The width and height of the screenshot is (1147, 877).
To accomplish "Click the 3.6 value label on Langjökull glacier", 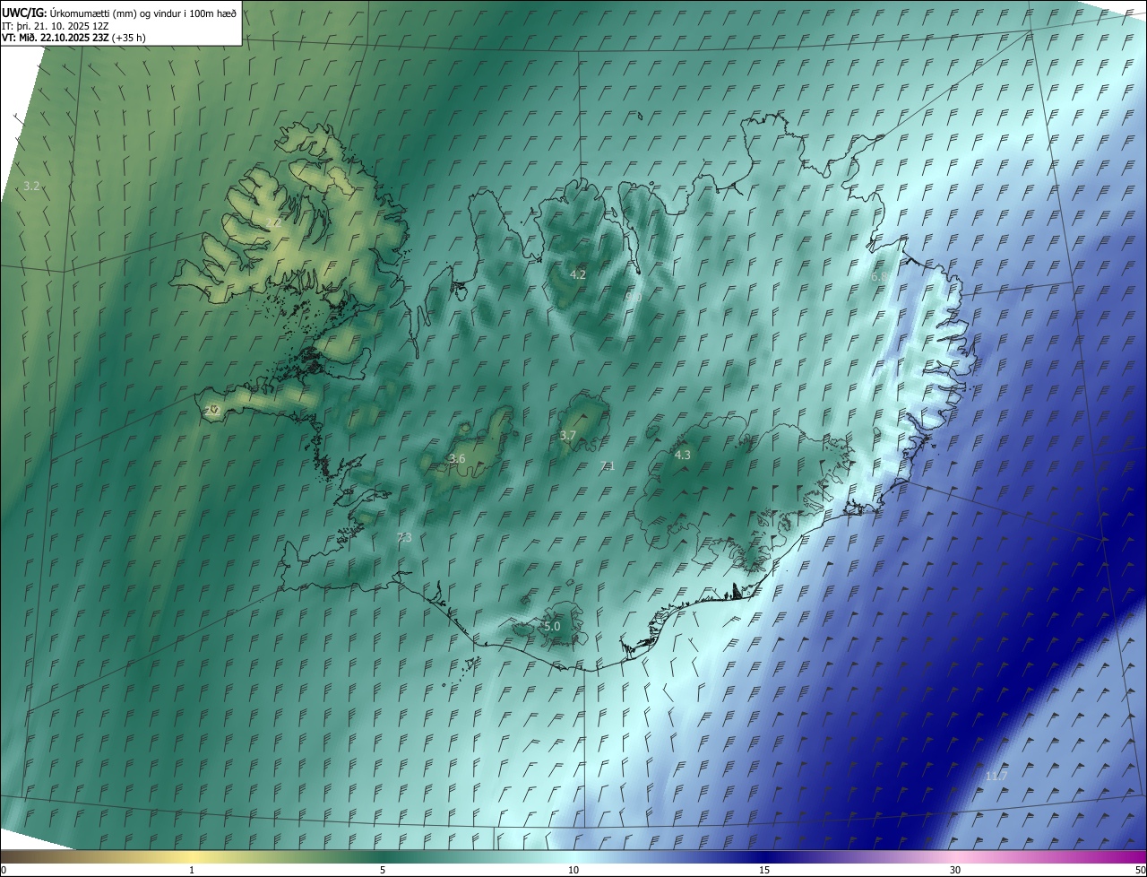I will pyautogui.click(x=457, y=459).
